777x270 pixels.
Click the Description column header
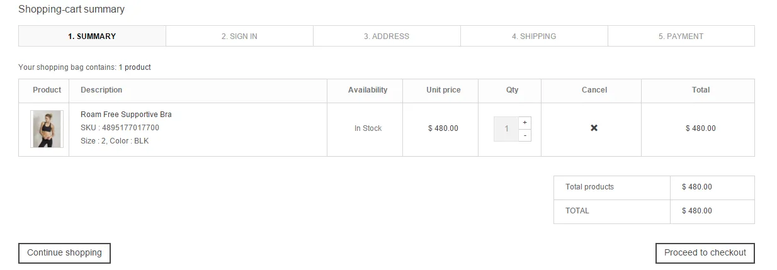pos(101,90)
